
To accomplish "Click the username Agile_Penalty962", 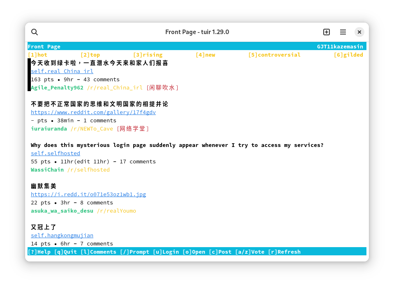I will [x=57, y=88].
